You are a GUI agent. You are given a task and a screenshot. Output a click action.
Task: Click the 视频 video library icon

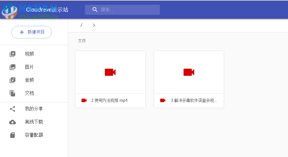[12, 54]
